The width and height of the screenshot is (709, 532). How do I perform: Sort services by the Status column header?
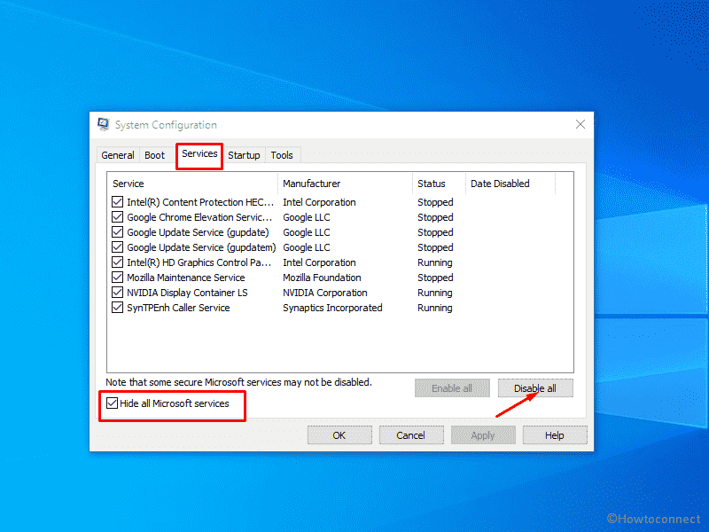click(433, 184)
